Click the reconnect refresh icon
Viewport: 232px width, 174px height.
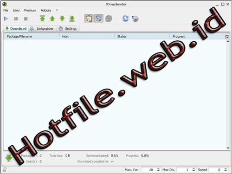pyautogui.click(x=125, y=19)
